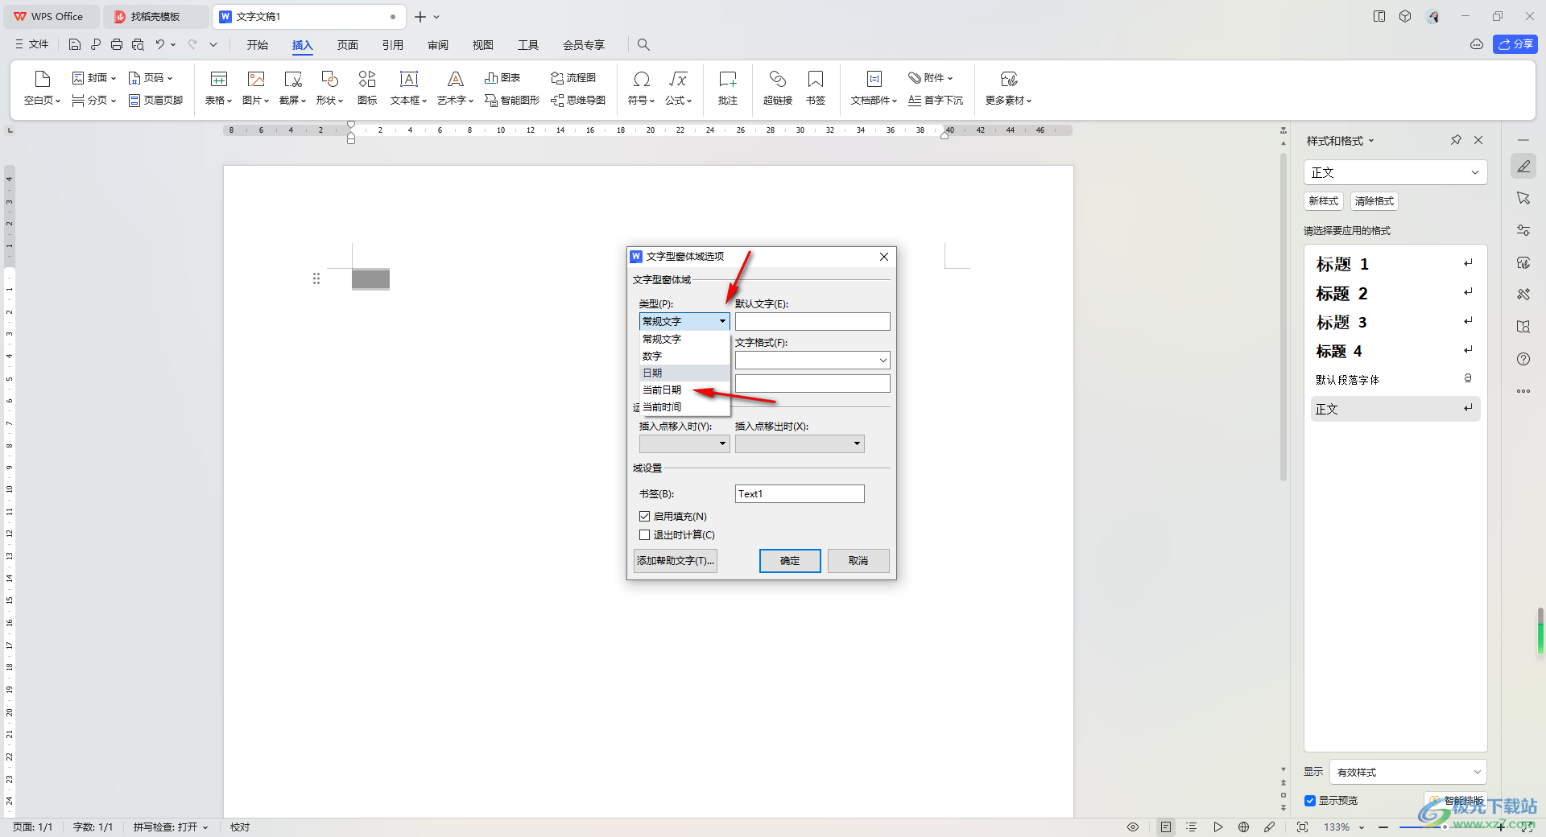Click the search magnifier icon in menu bar

(643, 45)
